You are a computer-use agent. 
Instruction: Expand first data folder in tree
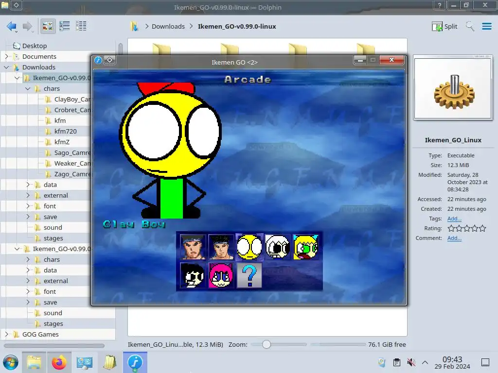pos(28,185)
